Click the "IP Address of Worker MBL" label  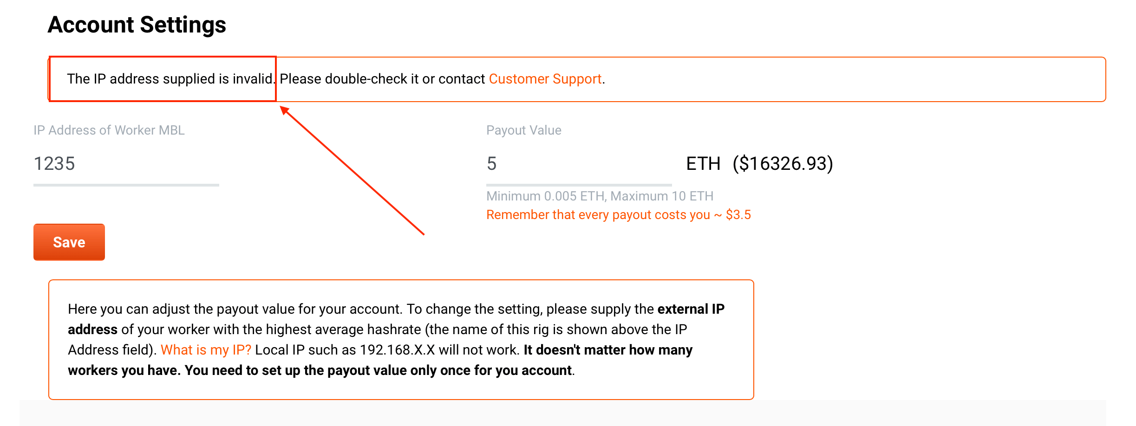tap(109, 130)
